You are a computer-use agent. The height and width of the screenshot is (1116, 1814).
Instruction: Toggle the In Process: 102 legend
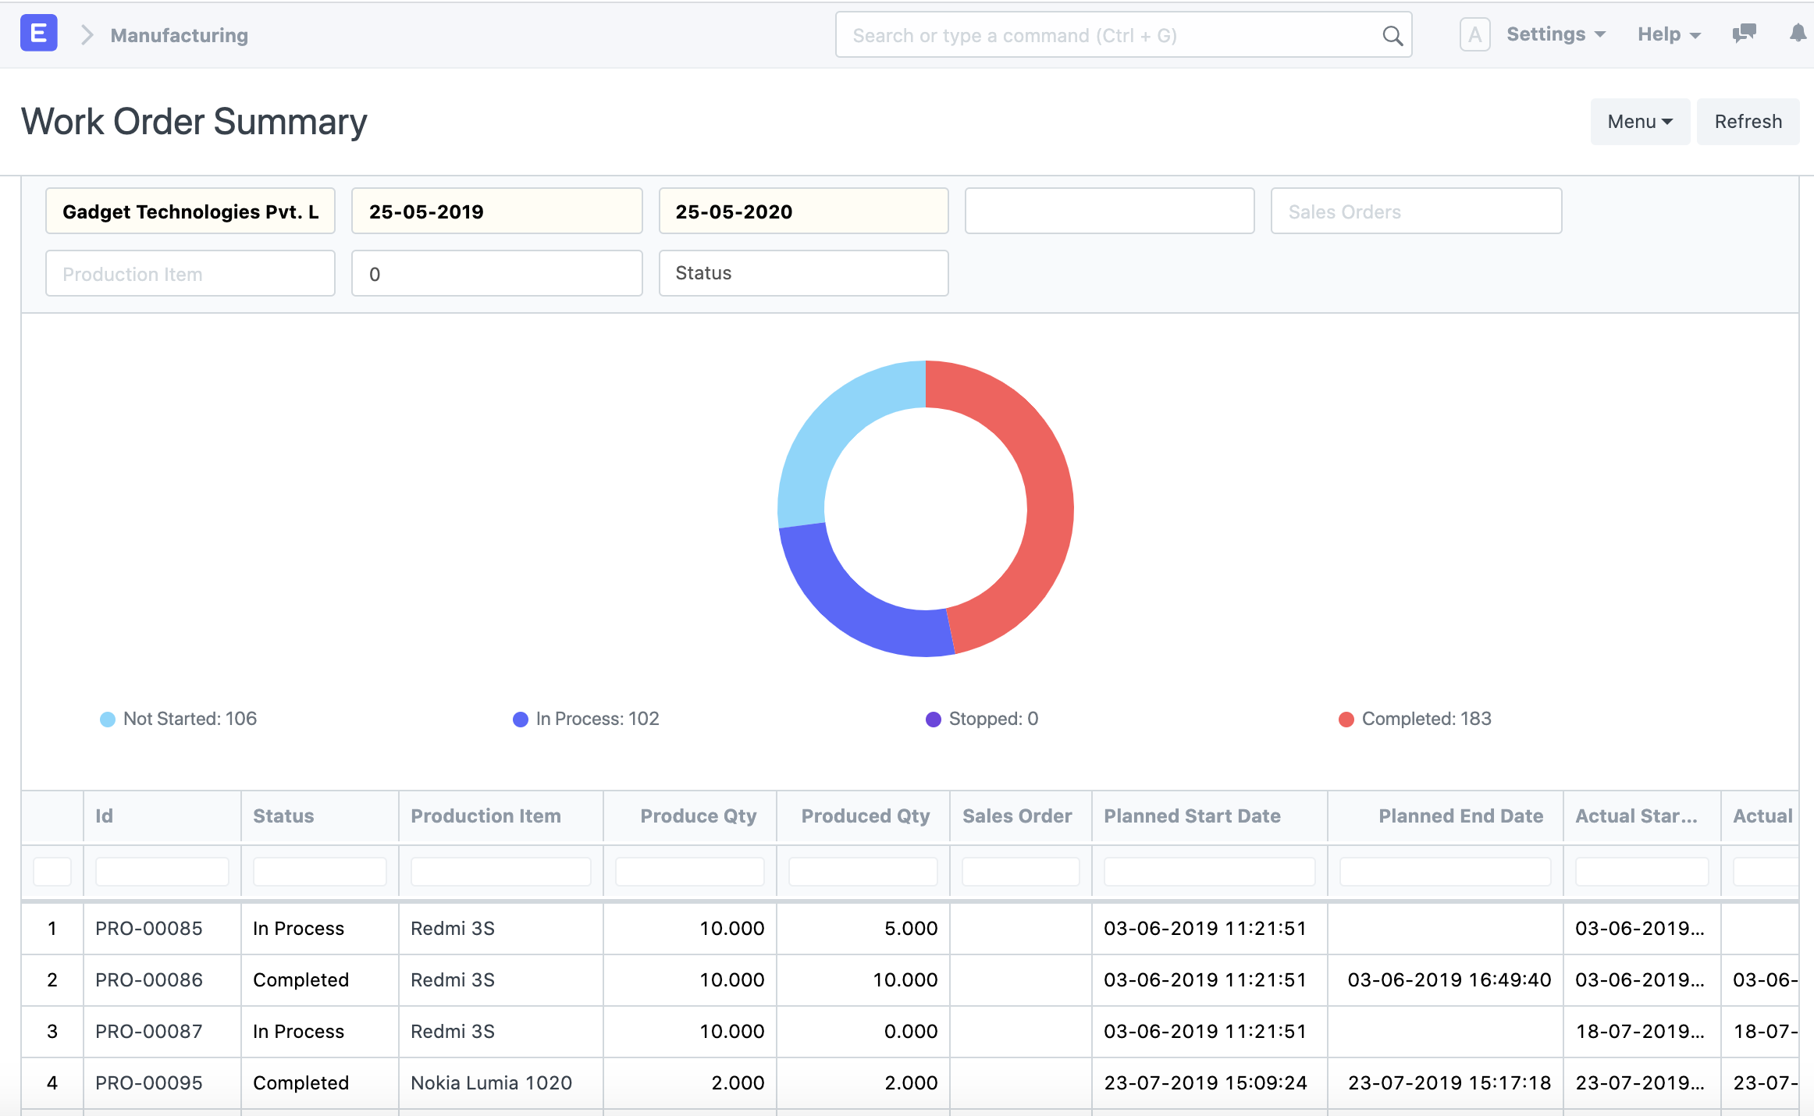586,719
